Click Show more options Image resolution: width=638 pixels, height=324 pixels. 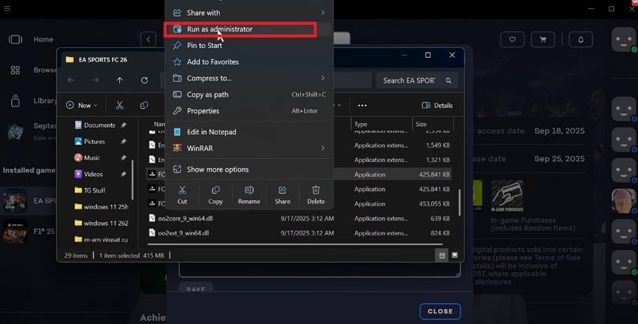(x=249, y=169)
